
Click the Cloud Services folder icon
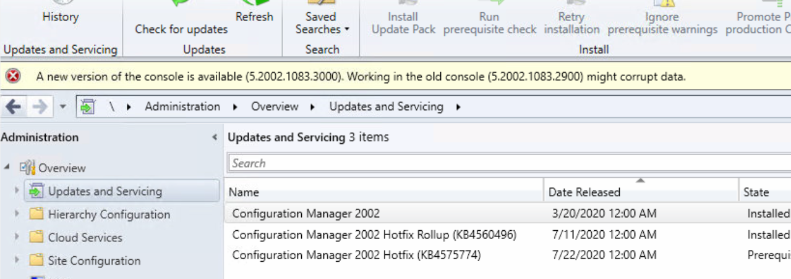click(x=37, y=237)
